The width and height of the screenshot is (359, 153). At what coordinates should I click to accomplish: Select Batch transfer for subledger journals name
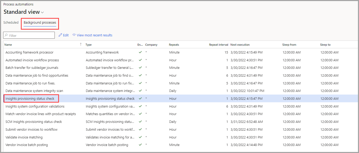click(32, 68)
